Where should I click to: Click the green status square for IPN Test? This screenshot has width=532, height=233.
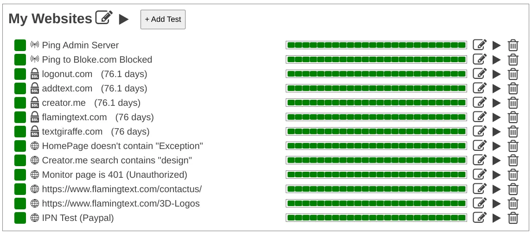click(x=20, y=218)
